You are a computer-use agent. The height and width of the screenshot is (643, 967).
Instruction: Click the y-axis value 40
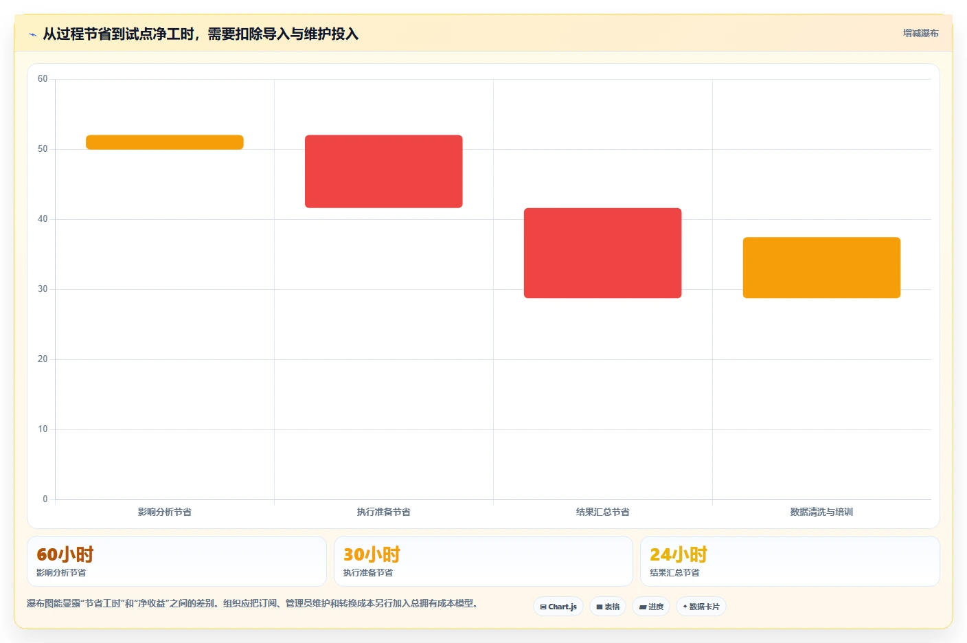[x=43, y=219]
